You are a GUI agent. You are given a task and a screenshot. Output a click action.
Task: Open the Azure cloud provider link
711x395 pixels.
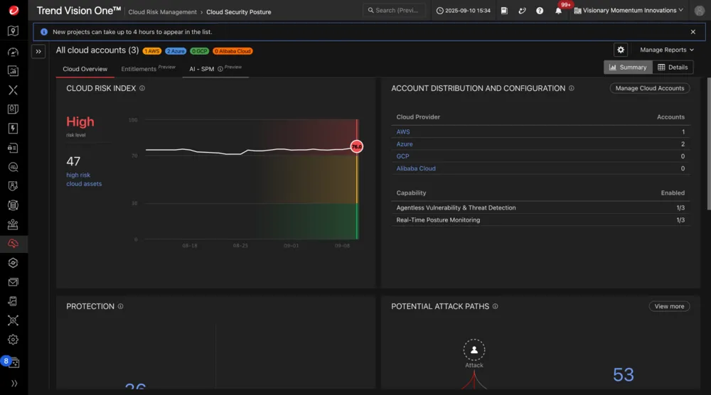point(405,144)
